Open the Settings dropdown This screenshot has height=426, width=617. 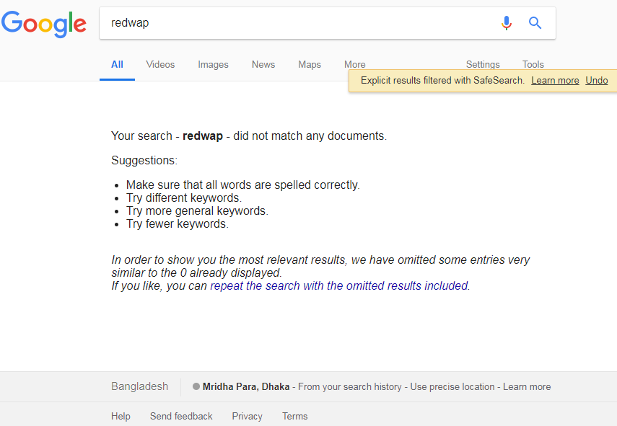click(x=483, y=65)
